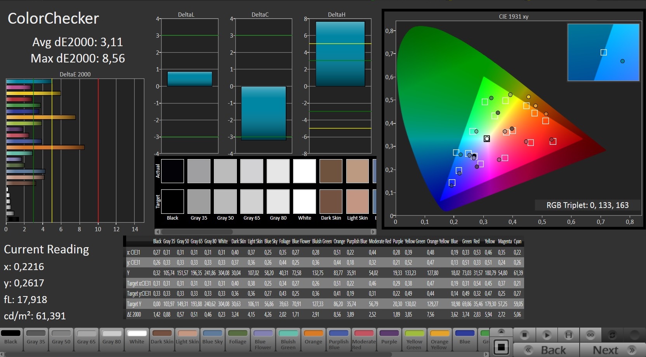Image resolution: width=646 pixels, height=357 pixels.
Task: Click the single read bracket icon
Action: tap(568, 335)
